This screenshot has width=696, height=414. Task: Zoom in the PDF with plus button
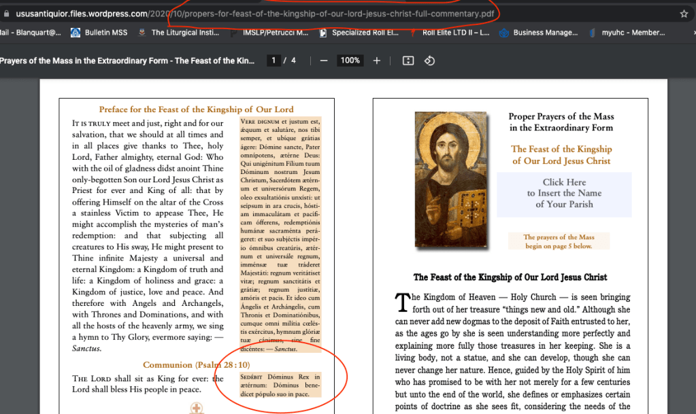[x=376, y=61]
